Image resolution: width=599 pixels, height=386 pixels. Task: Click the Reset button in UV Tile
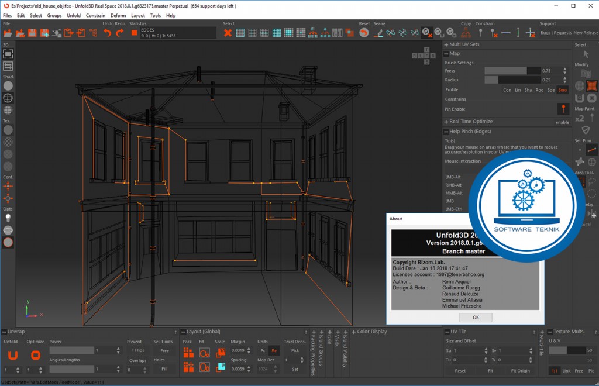pyautogui.click(x=460, y=371)
